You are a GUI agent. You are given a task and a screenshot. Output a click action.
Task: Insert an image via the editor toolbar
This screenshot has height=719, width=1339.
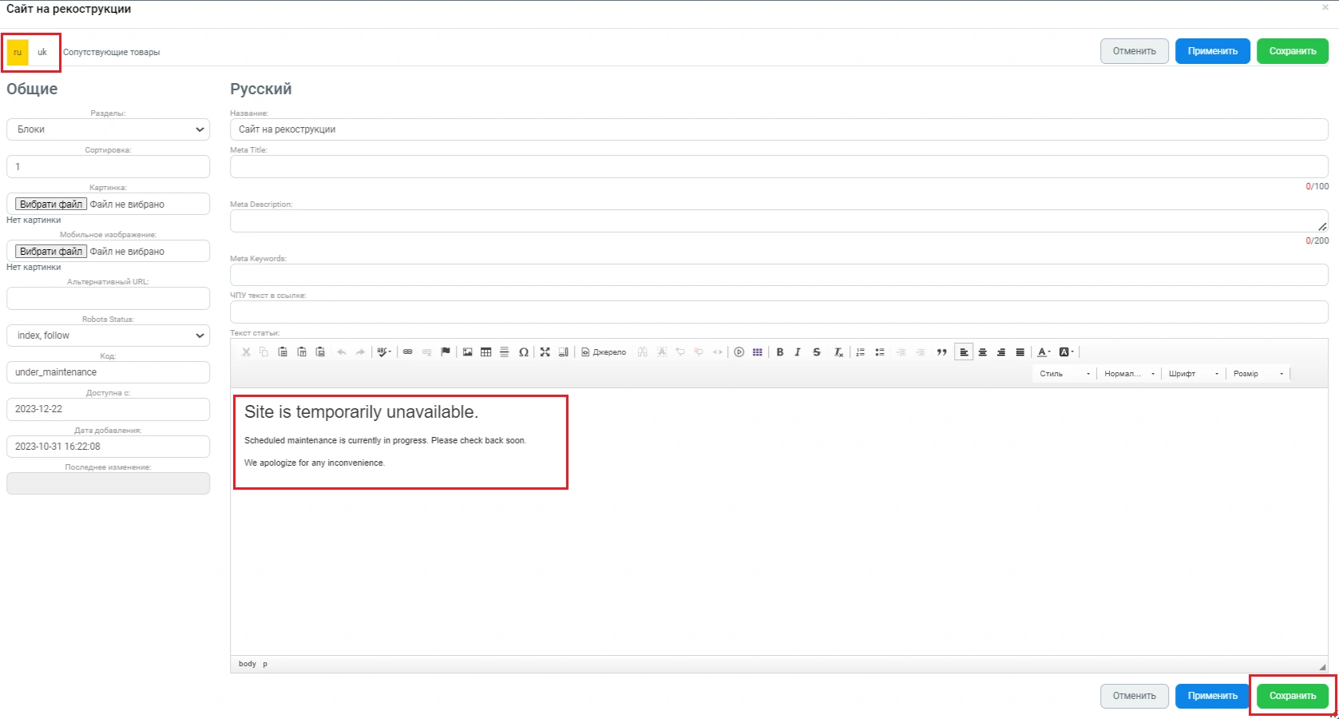click(467, 352)
